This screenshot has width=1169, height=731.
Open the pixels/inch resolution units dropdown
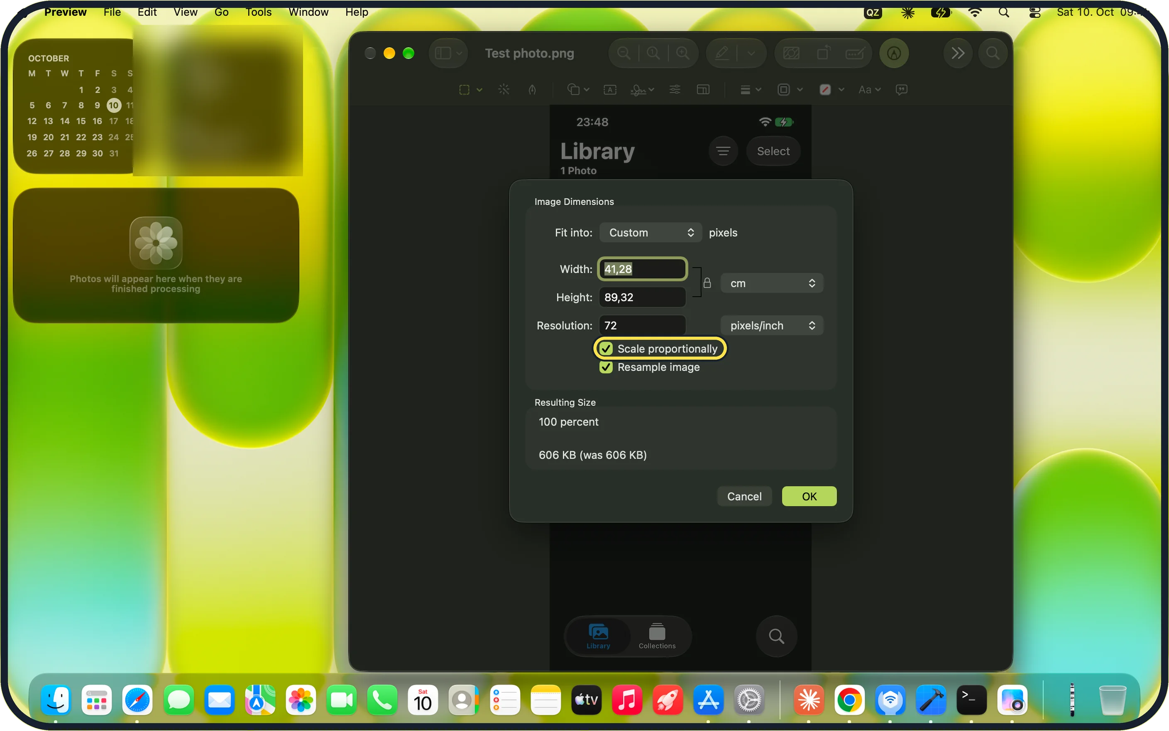pyautogui.click(x=772, y=325)
